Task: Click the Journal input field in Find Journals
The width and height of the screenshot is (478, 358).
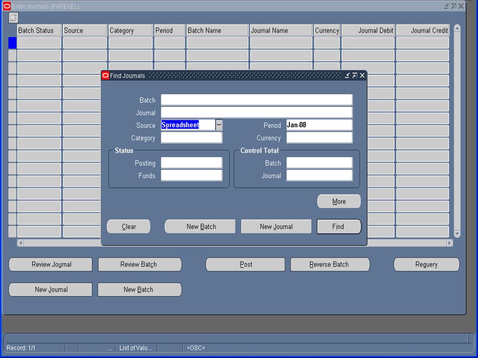Action: click(x=256, y=112)
